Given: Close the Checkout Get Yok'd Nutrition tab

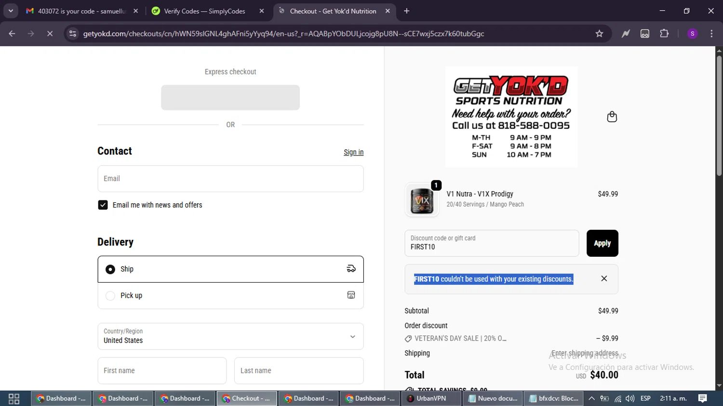Looking at the screenshot, I should tap(388, 11).
